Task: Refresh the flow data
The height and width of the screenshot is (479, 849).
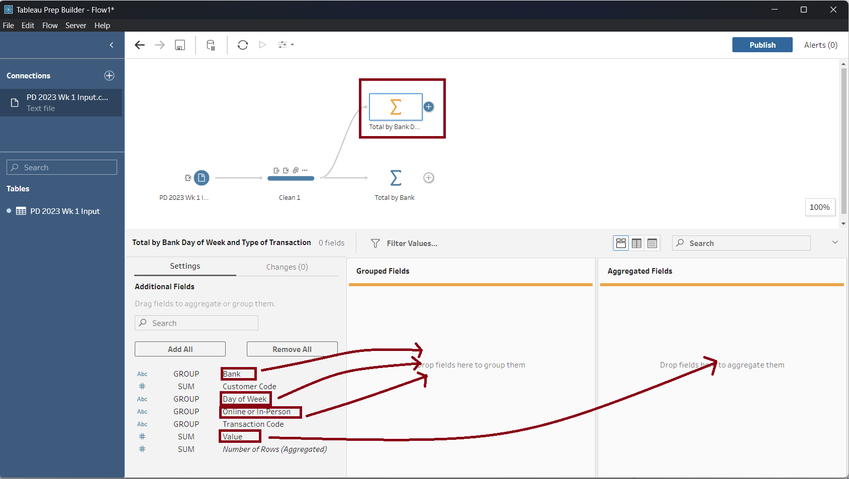Action: click(243, 45)
